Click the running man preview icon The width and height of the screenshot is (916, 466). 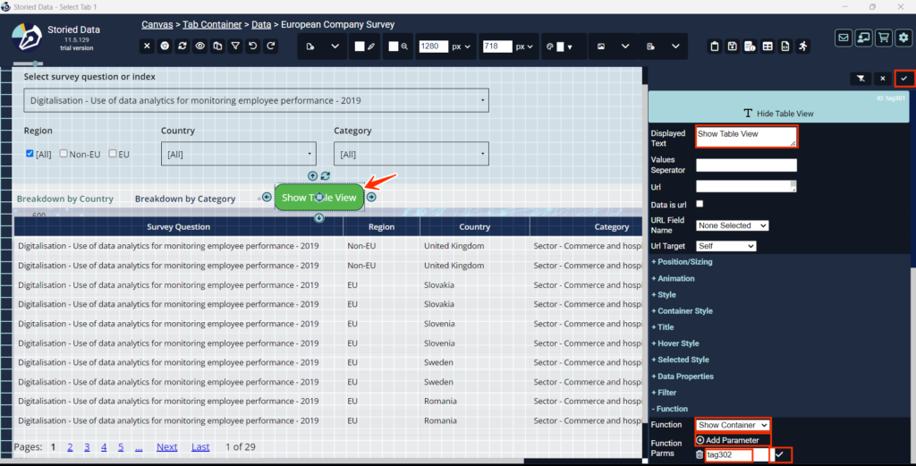pos(803,47)
